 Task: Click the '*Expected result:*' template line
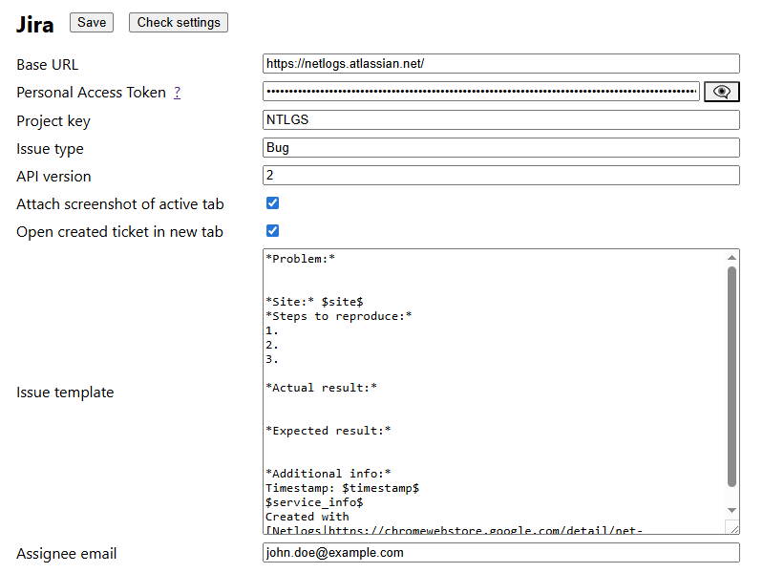(x=328, y=431)
